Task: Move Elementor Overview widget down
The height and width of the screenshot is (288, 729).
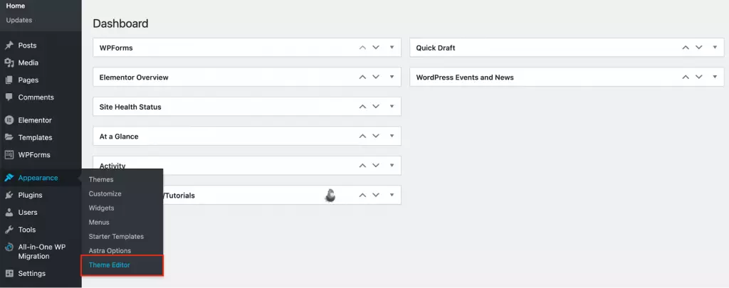Action: click(x=376, y=78)
